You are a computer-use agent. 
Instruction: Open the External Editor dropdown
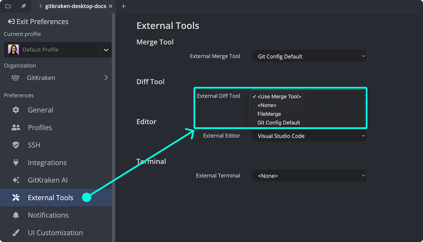(309, 136)
